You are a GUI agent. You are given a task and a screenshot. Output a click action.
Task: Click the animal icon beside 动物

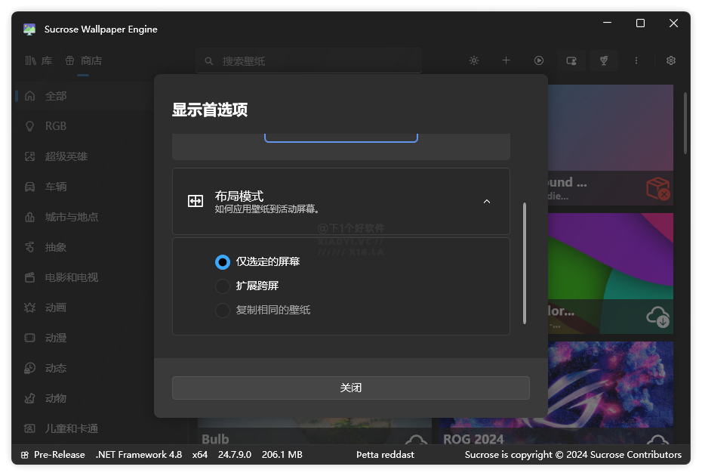coord(29,398)
